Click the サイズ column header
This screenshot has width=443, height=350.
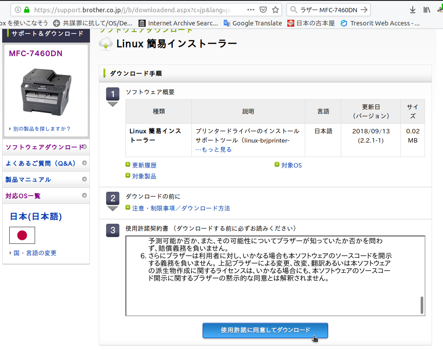412,111
